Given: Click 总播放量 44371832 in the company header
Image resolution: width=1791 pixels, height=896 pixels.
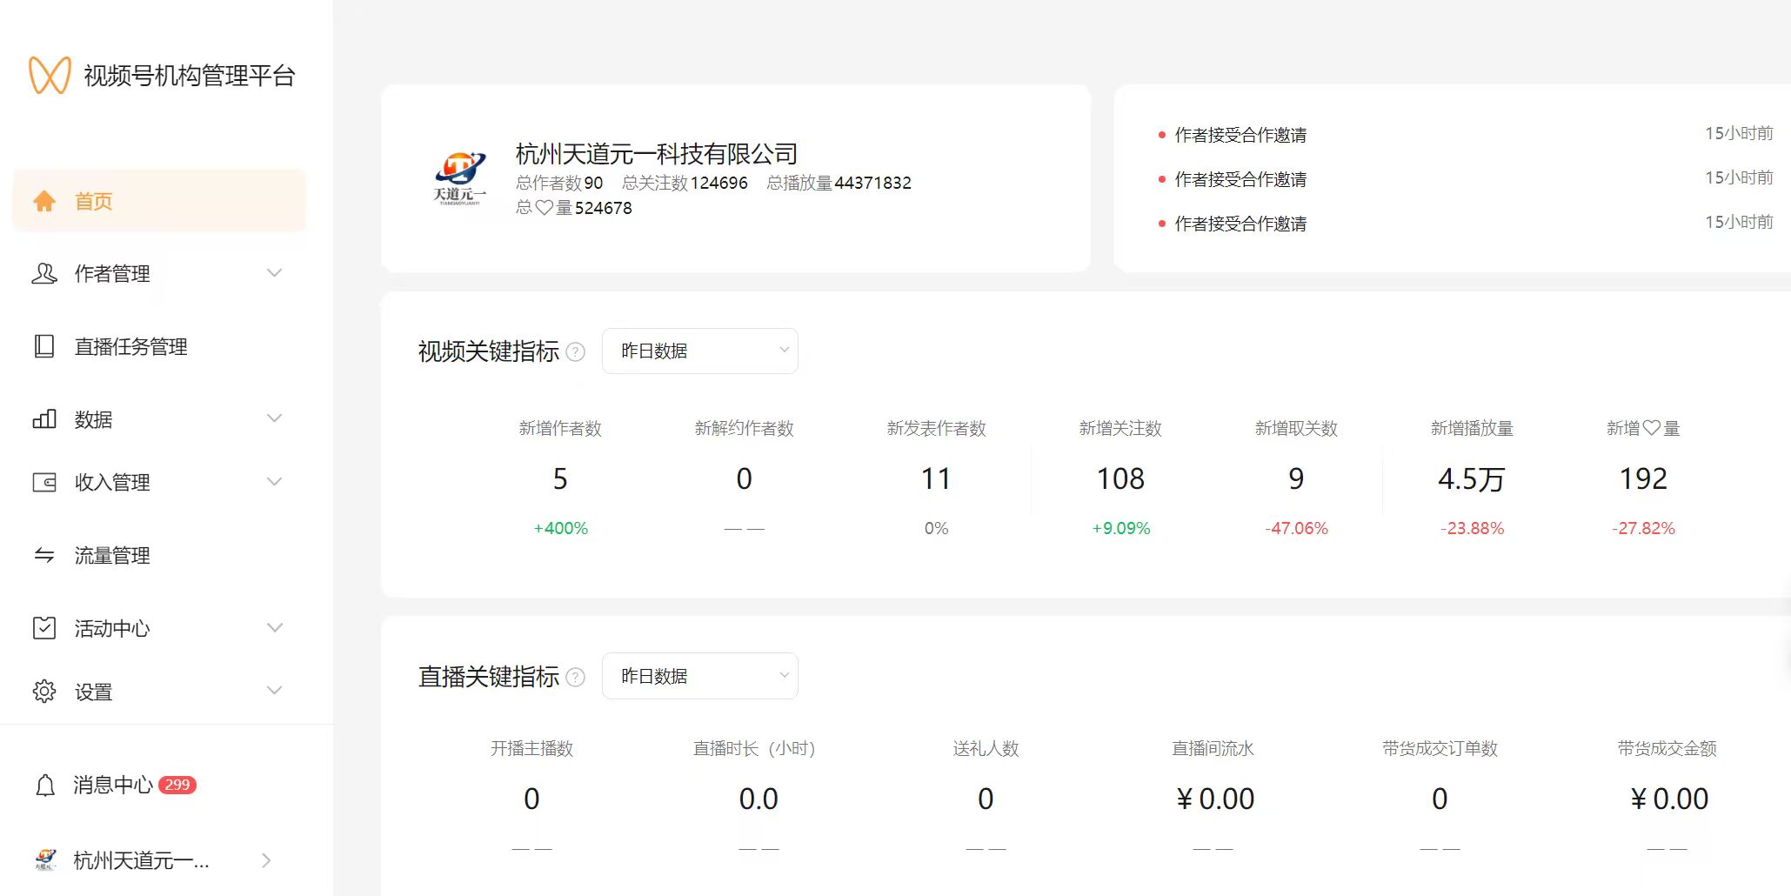Looking at the screenshot, I should tap(839, 183).
